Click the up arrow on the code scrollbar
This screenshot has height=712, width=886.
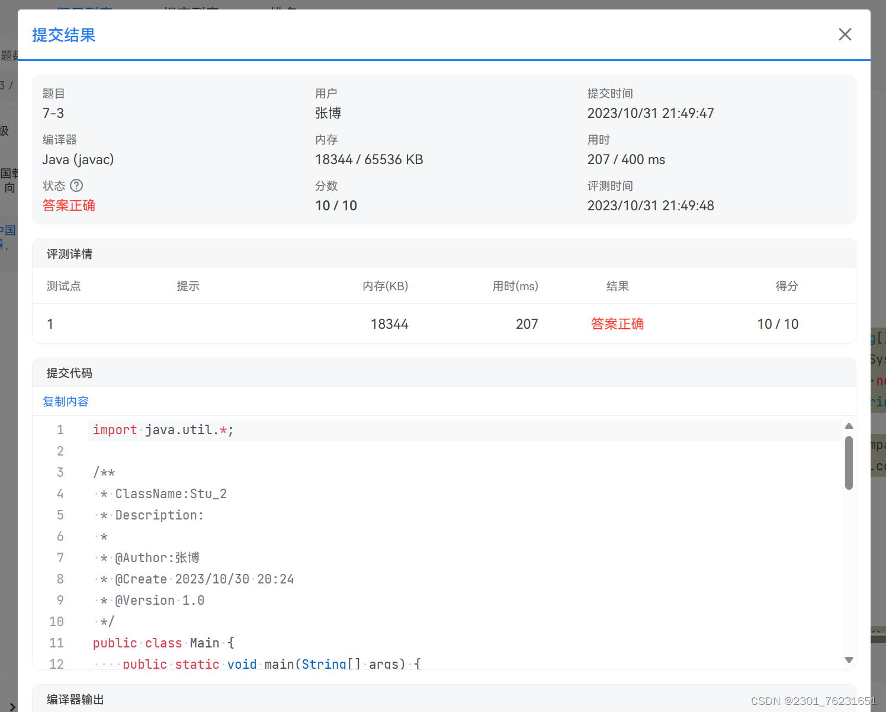tap(849, 425)
